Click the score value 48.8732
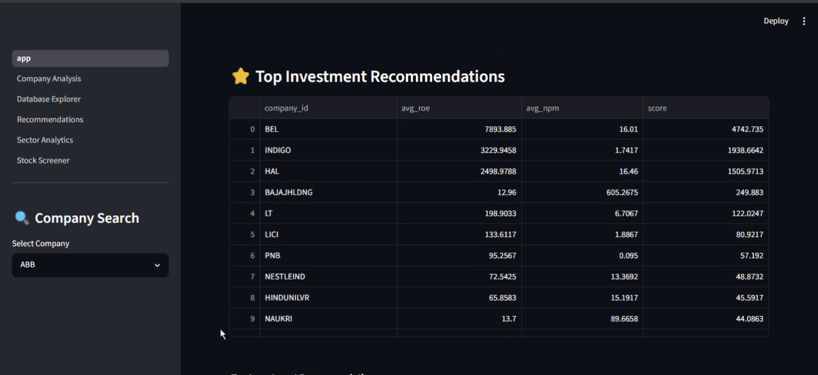The width and height of the screenshot is (818, 375). coord(706,276)
